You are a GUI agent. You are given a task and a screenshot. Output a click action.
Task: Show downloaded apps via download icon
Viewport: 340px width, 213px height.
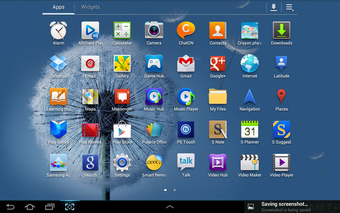(274, 8)
